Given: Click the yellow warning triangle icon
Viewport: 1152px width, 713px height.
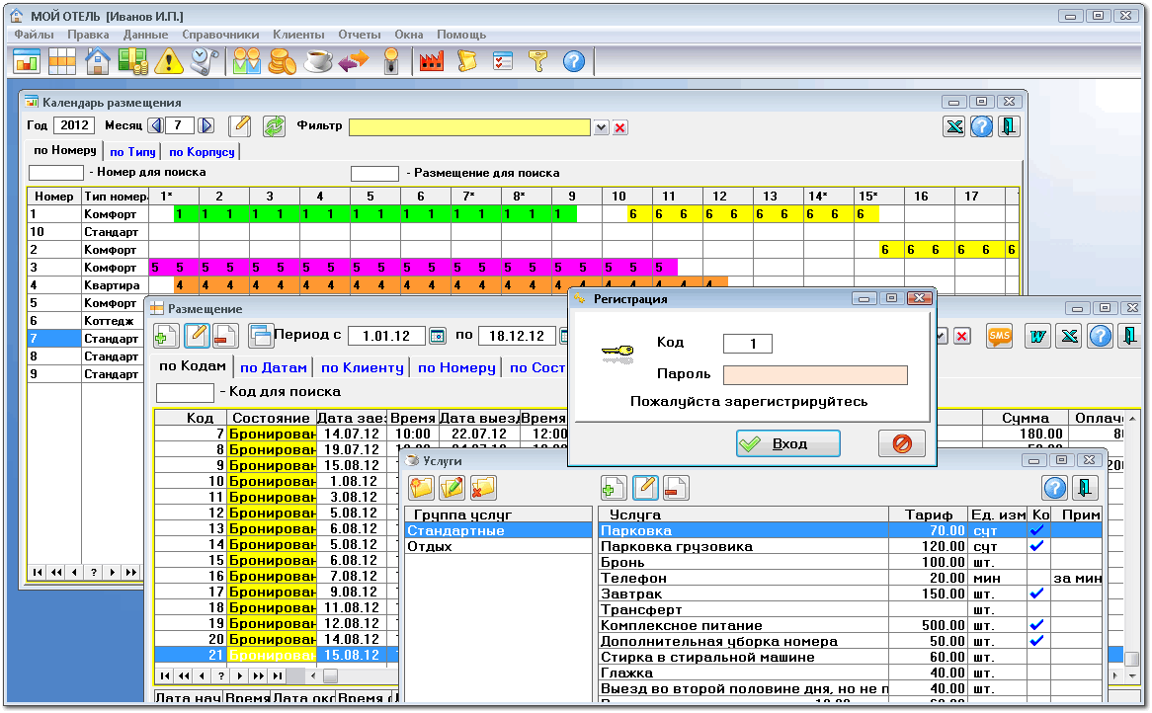Looking at the screenshot, I should click(x=169, y=61).
